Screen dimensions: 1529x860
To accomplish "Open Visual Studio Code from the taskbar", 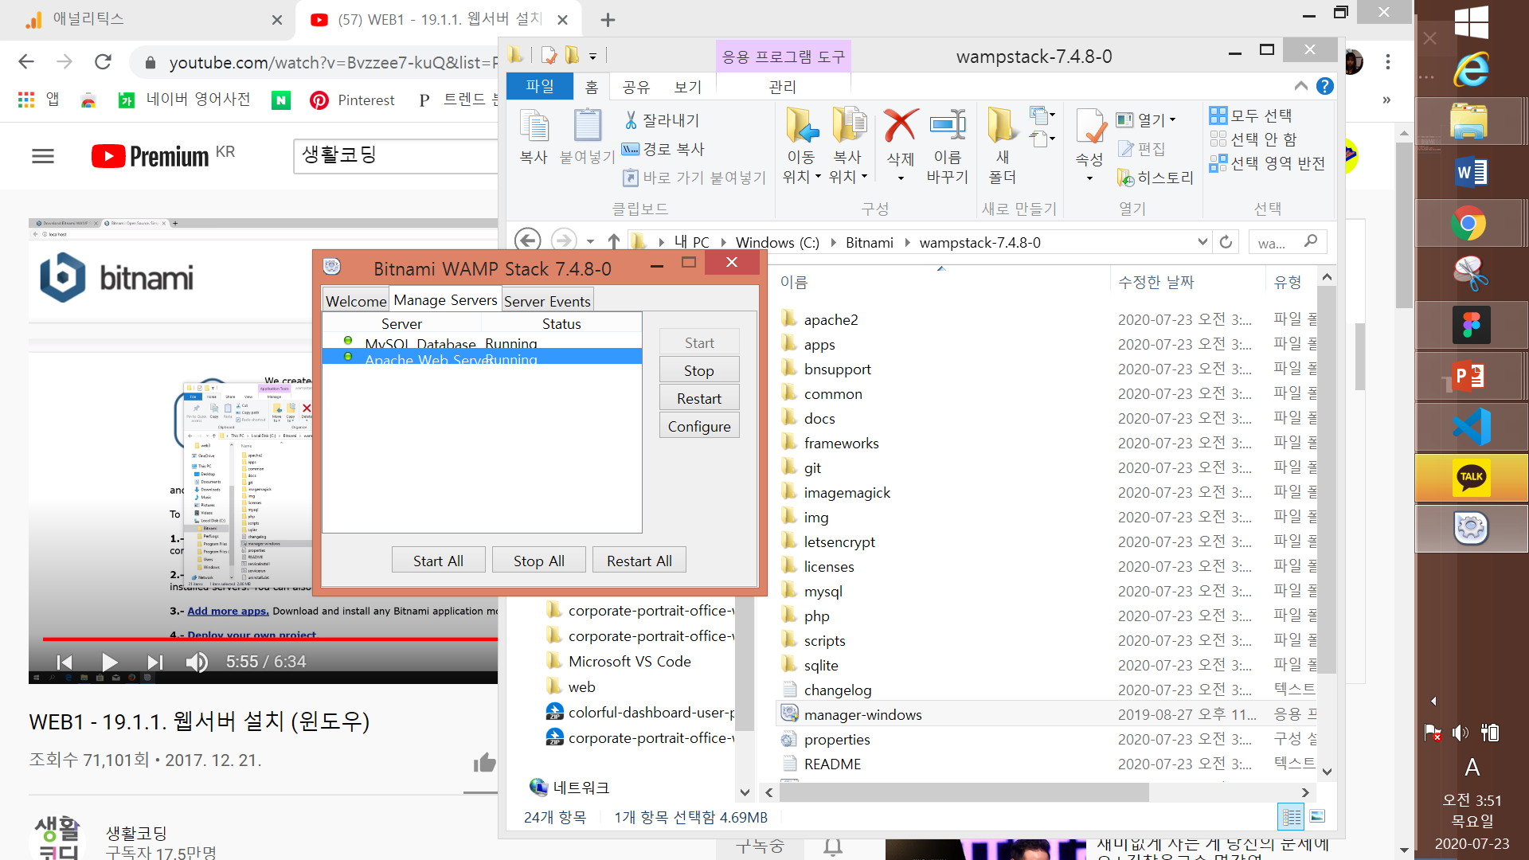I will (x=1471, y=427).
